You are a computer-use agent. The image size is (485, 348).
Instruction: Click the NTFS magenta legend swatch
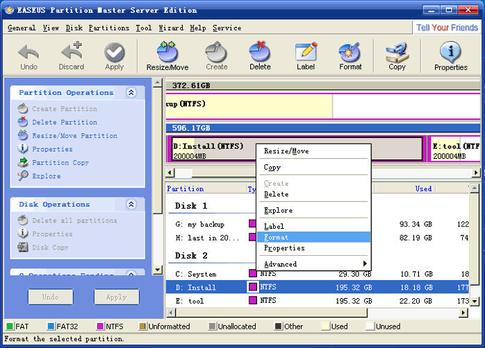pyautogui.click(x=100, y=326)
